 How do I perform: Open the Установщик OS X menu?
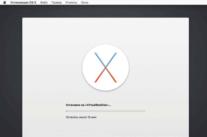(23, 3)
